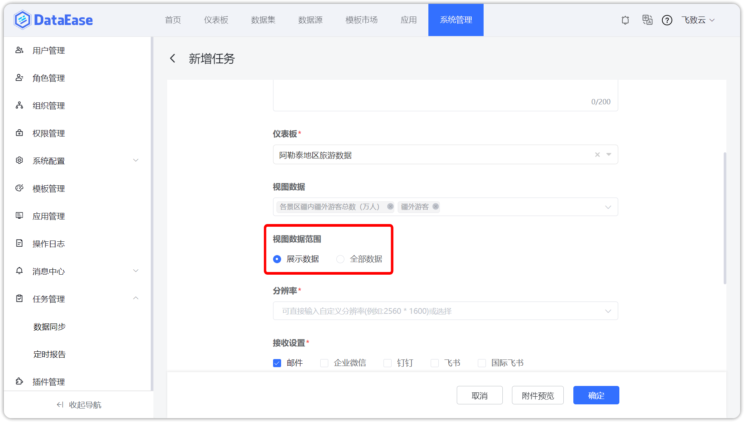Switch to the 首页 tab
The width and height of the screenshot is (744, 422).
pos(173,20)
